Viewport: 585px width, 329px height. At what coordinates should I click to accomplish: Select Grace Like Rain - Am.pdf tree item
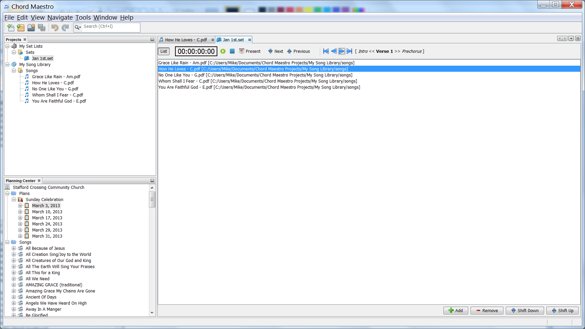tap(56, 77)
